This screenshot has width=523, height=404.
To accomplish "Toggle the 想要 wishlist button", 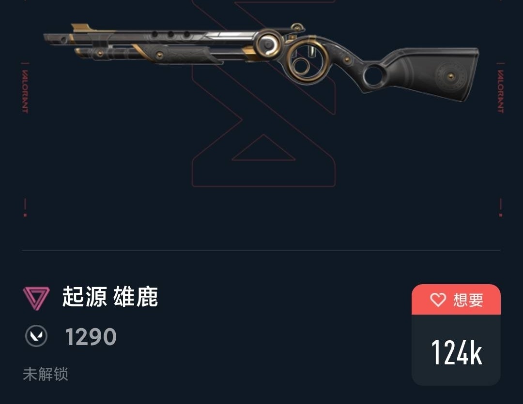I will pos(456,300).
